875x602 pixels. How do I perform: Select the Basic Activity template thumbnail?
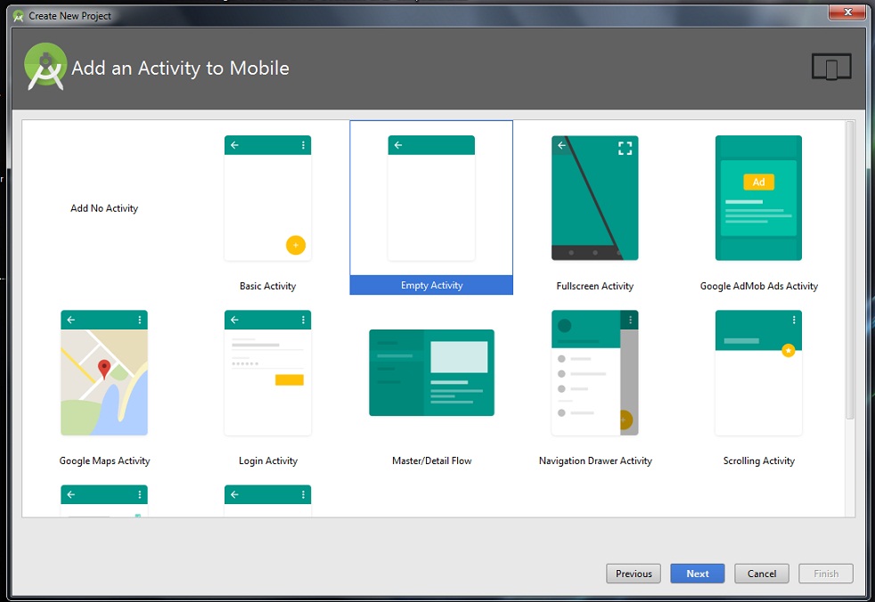268,198
